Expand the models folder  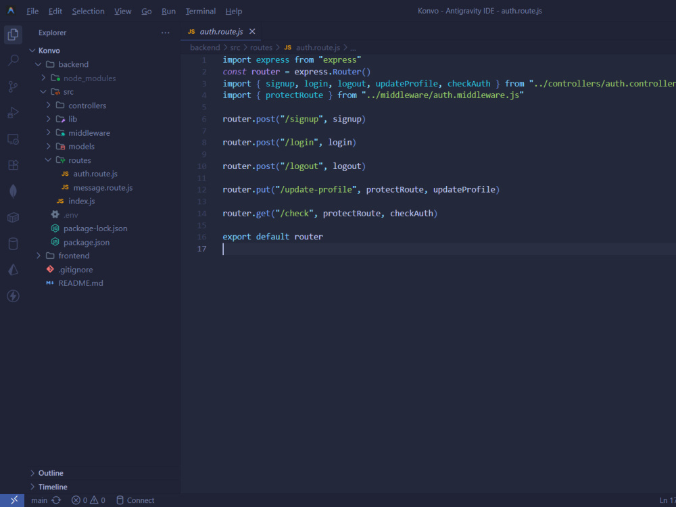click(x=48, y=146)
